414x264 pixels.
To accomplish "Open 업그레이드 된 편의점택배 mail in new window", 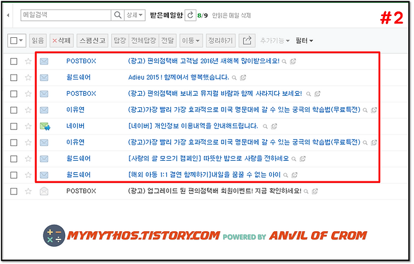I will coord(315,192).
